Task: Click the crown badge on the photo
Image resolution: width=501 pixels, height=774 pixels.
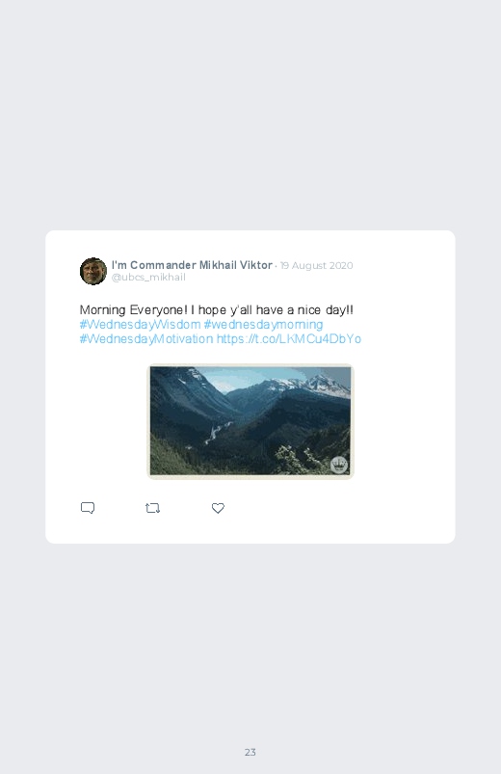Action: [x=338, y=465]
